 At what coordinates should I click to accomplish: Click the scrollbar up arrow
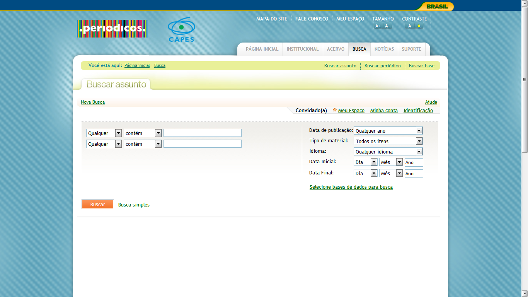coord(525,3)
